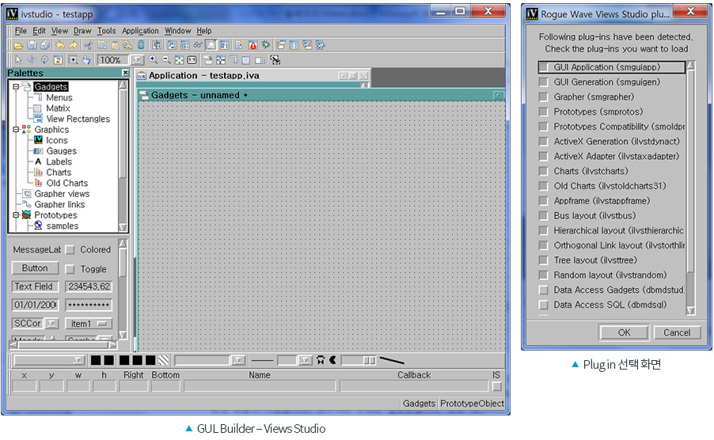
Task: Check the Charts (ilvstcharts) plug-in
Action: (x=543, y=172)
